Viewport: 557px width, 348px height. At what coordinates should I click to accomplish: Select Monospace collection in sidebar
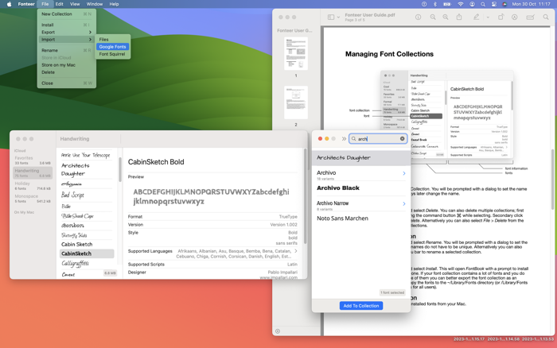click(x=33, y=199)
